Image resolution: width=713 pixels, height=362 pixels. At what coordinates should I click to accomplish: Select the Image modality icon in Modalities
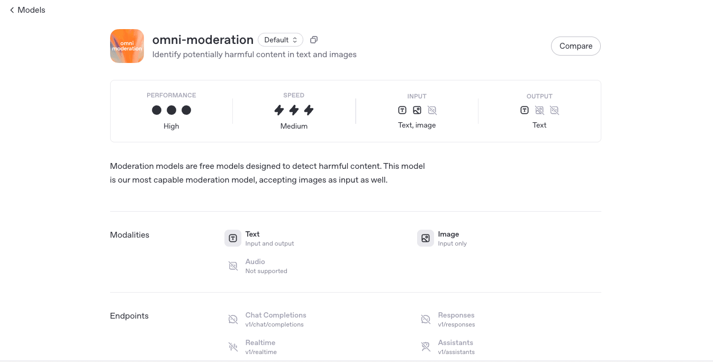point(426,238)
